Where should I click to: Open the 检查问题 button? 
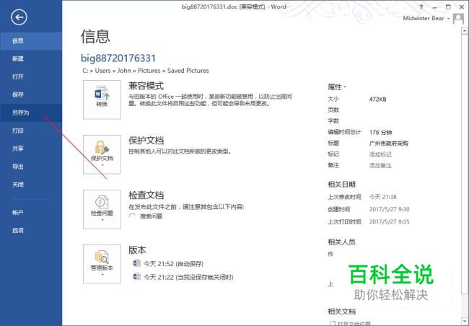(102, 209)
